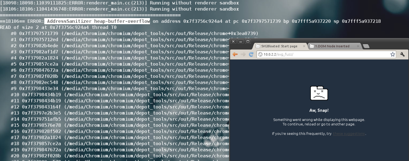Close the SVGBloated: Start page tab
The image size is (409, 161).
point(304,46)
